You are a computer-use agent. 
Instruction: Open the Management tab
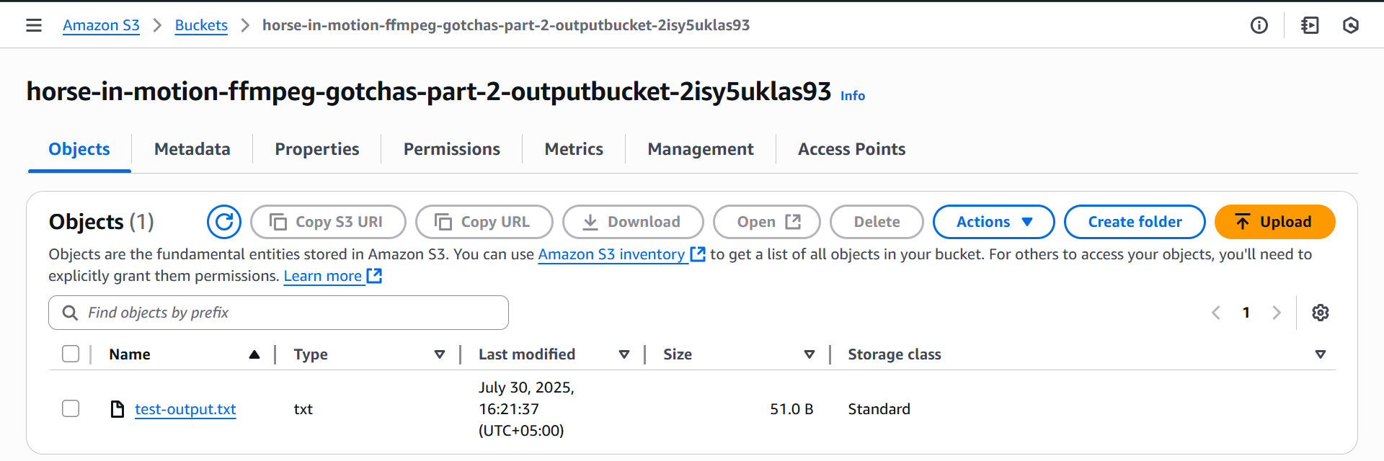point(701,149)
